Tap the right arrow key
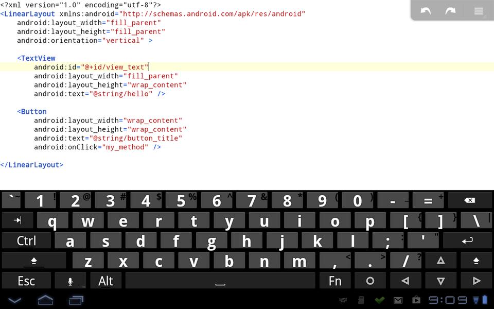 coord(476,281)
